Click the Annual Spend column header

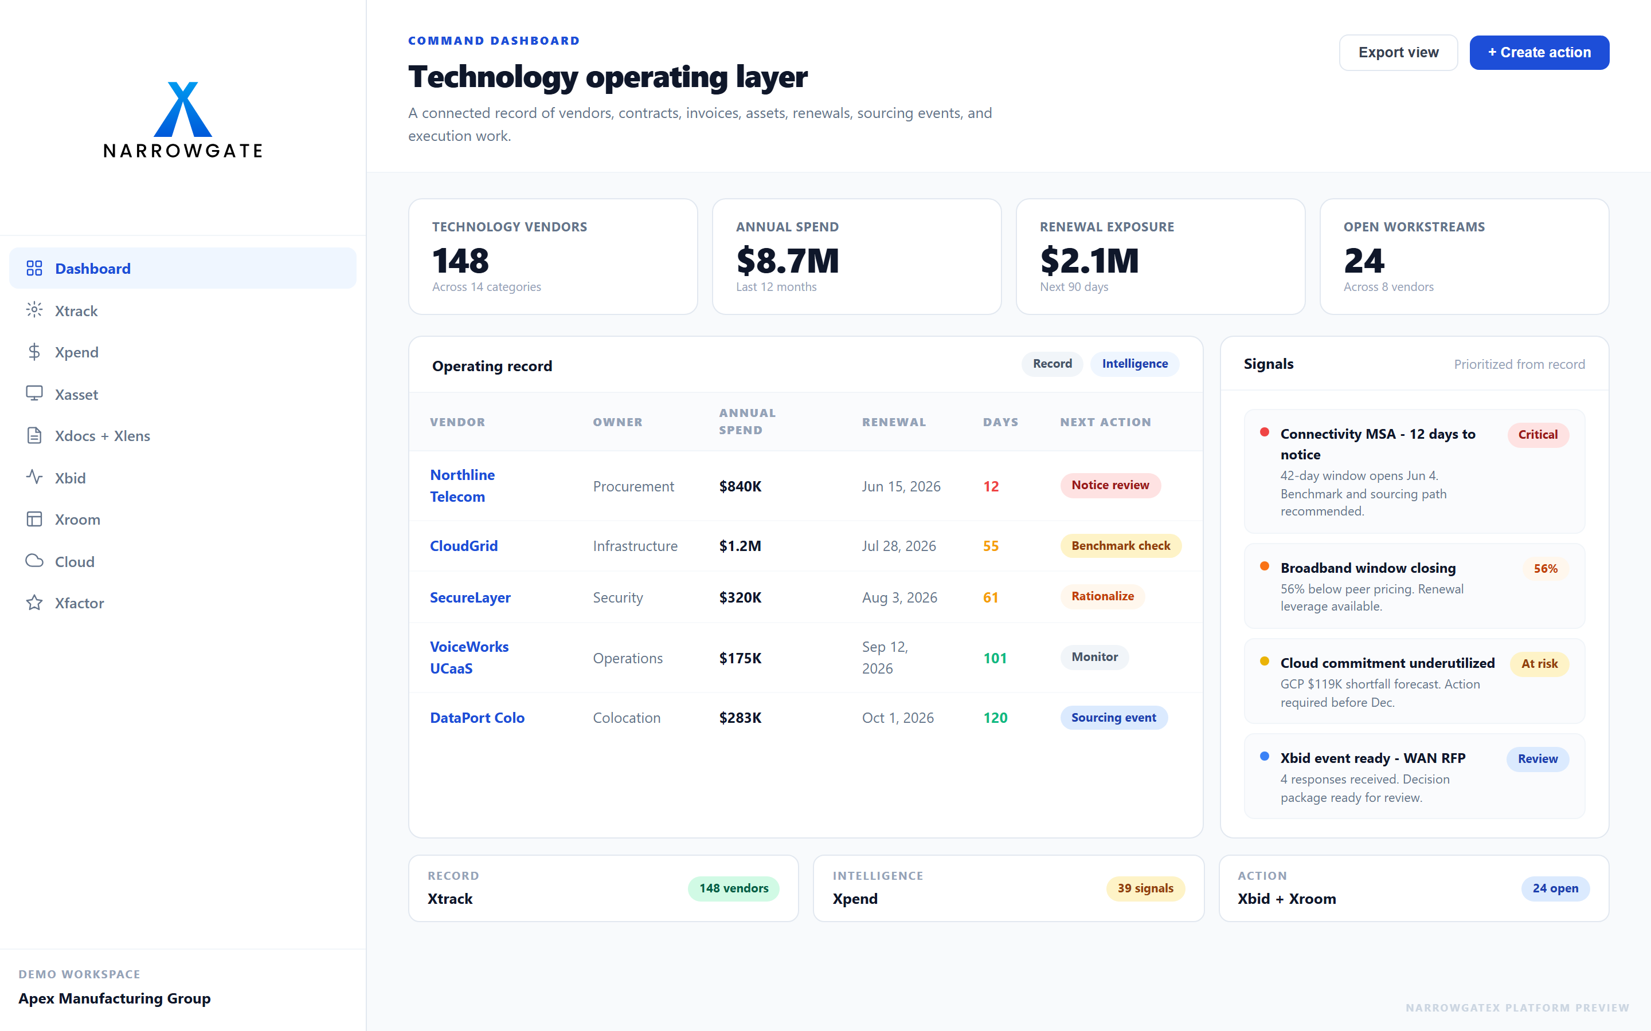click(x=747, y=422)
